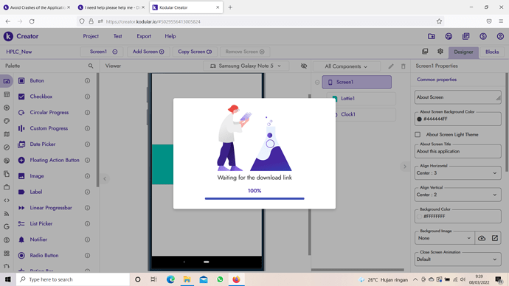Enable About Screen Light Theme checkbox

(x=418, y=135)
